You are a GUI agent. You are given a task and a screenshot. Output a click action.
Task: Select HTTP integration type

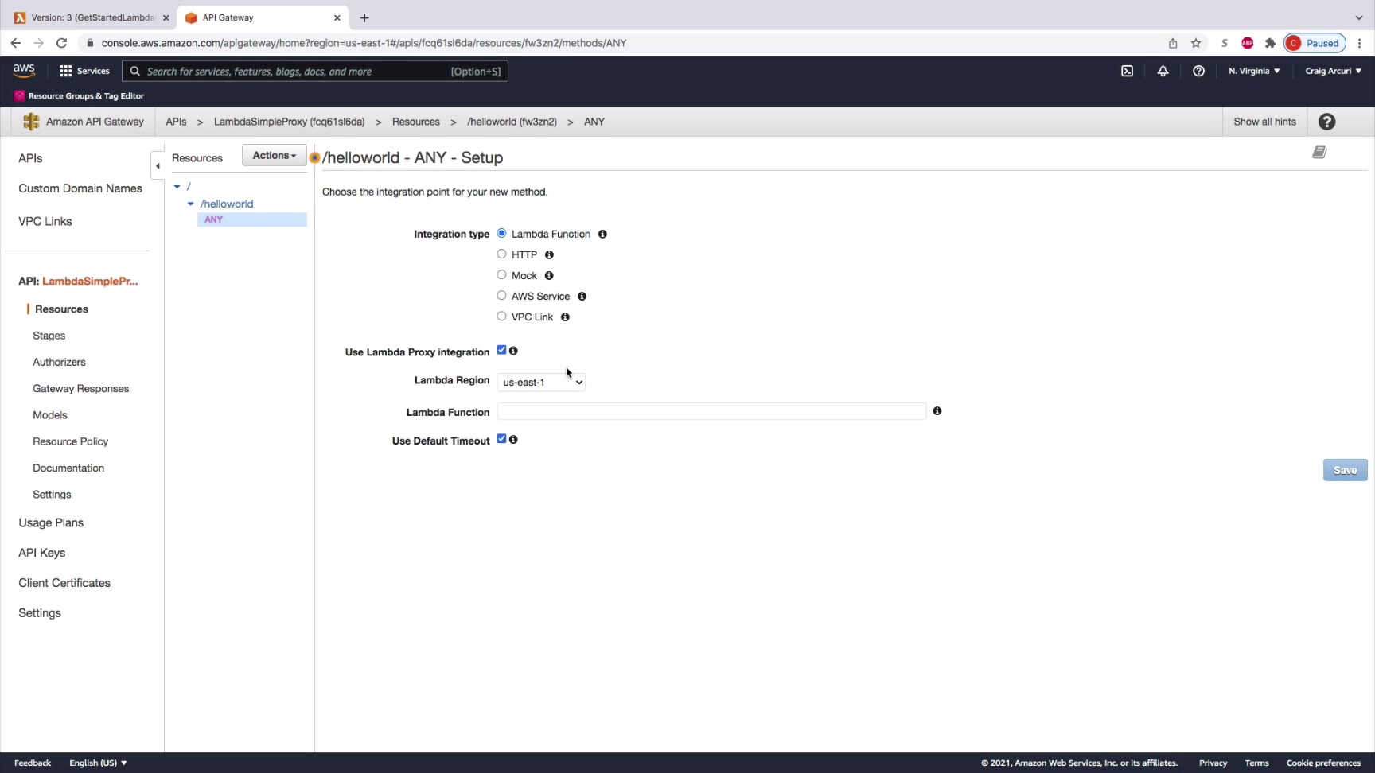point(501,254)
